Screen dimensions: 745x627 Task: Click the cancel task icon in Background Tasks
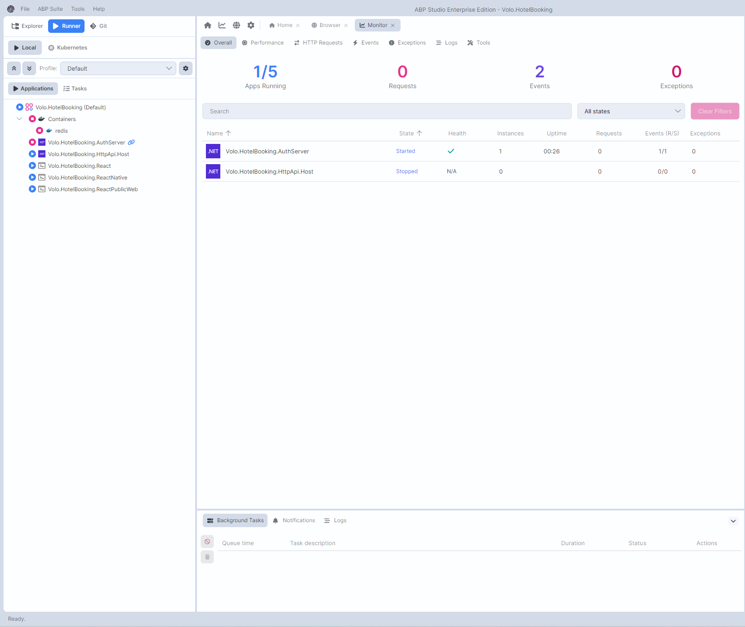click(x=207, y=542)
